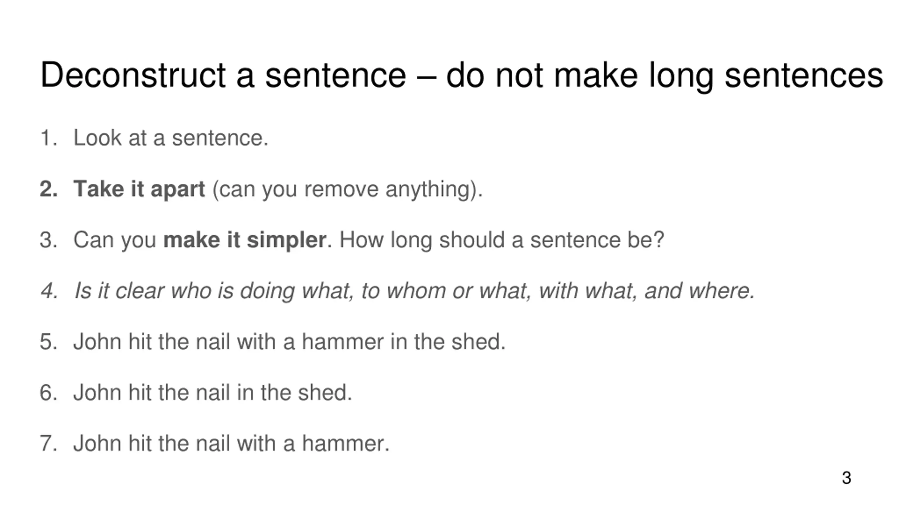Viewport: 899px width, 505px height.
Task: Click the bold list number 2 marker
Action: 48,189
